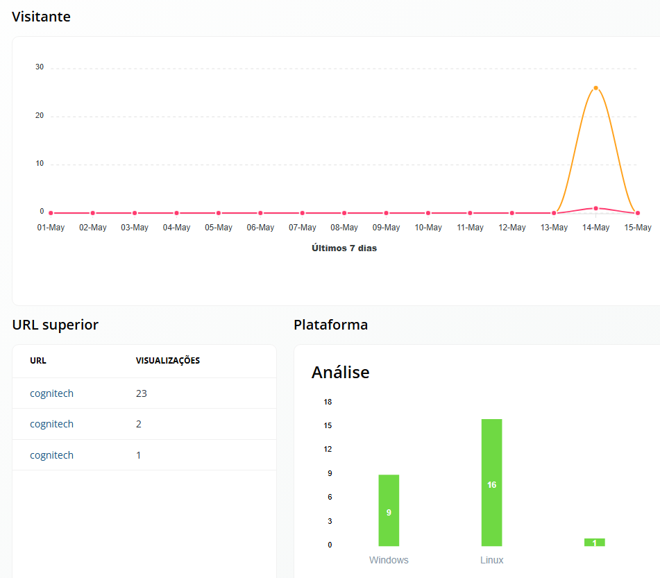660x578 pixels.
Task: Click the data point at 13-May
Action: 554,213
